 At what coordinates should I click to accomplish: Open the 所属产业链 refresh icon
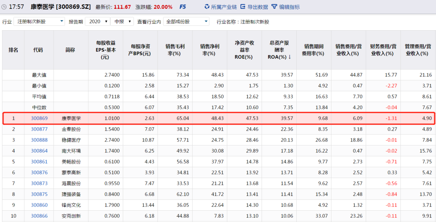click(x=207, y=7)
